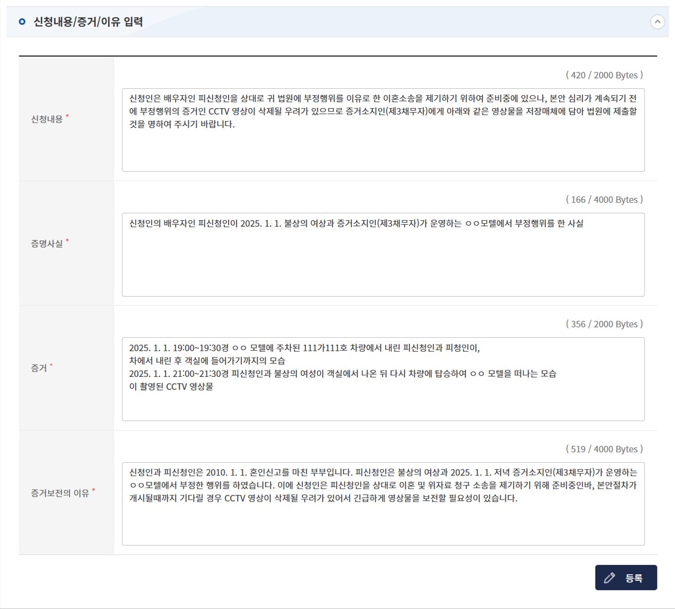This screenshot has width=675, height=609.
Task: Click the 신청내용/증거/이유 입력 header title
Action: pyautogui.click(x=86, y=21)
